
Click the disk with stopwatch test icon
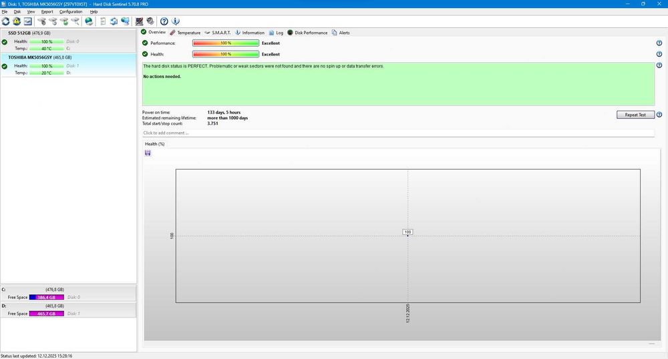click(x=41, y=21)
